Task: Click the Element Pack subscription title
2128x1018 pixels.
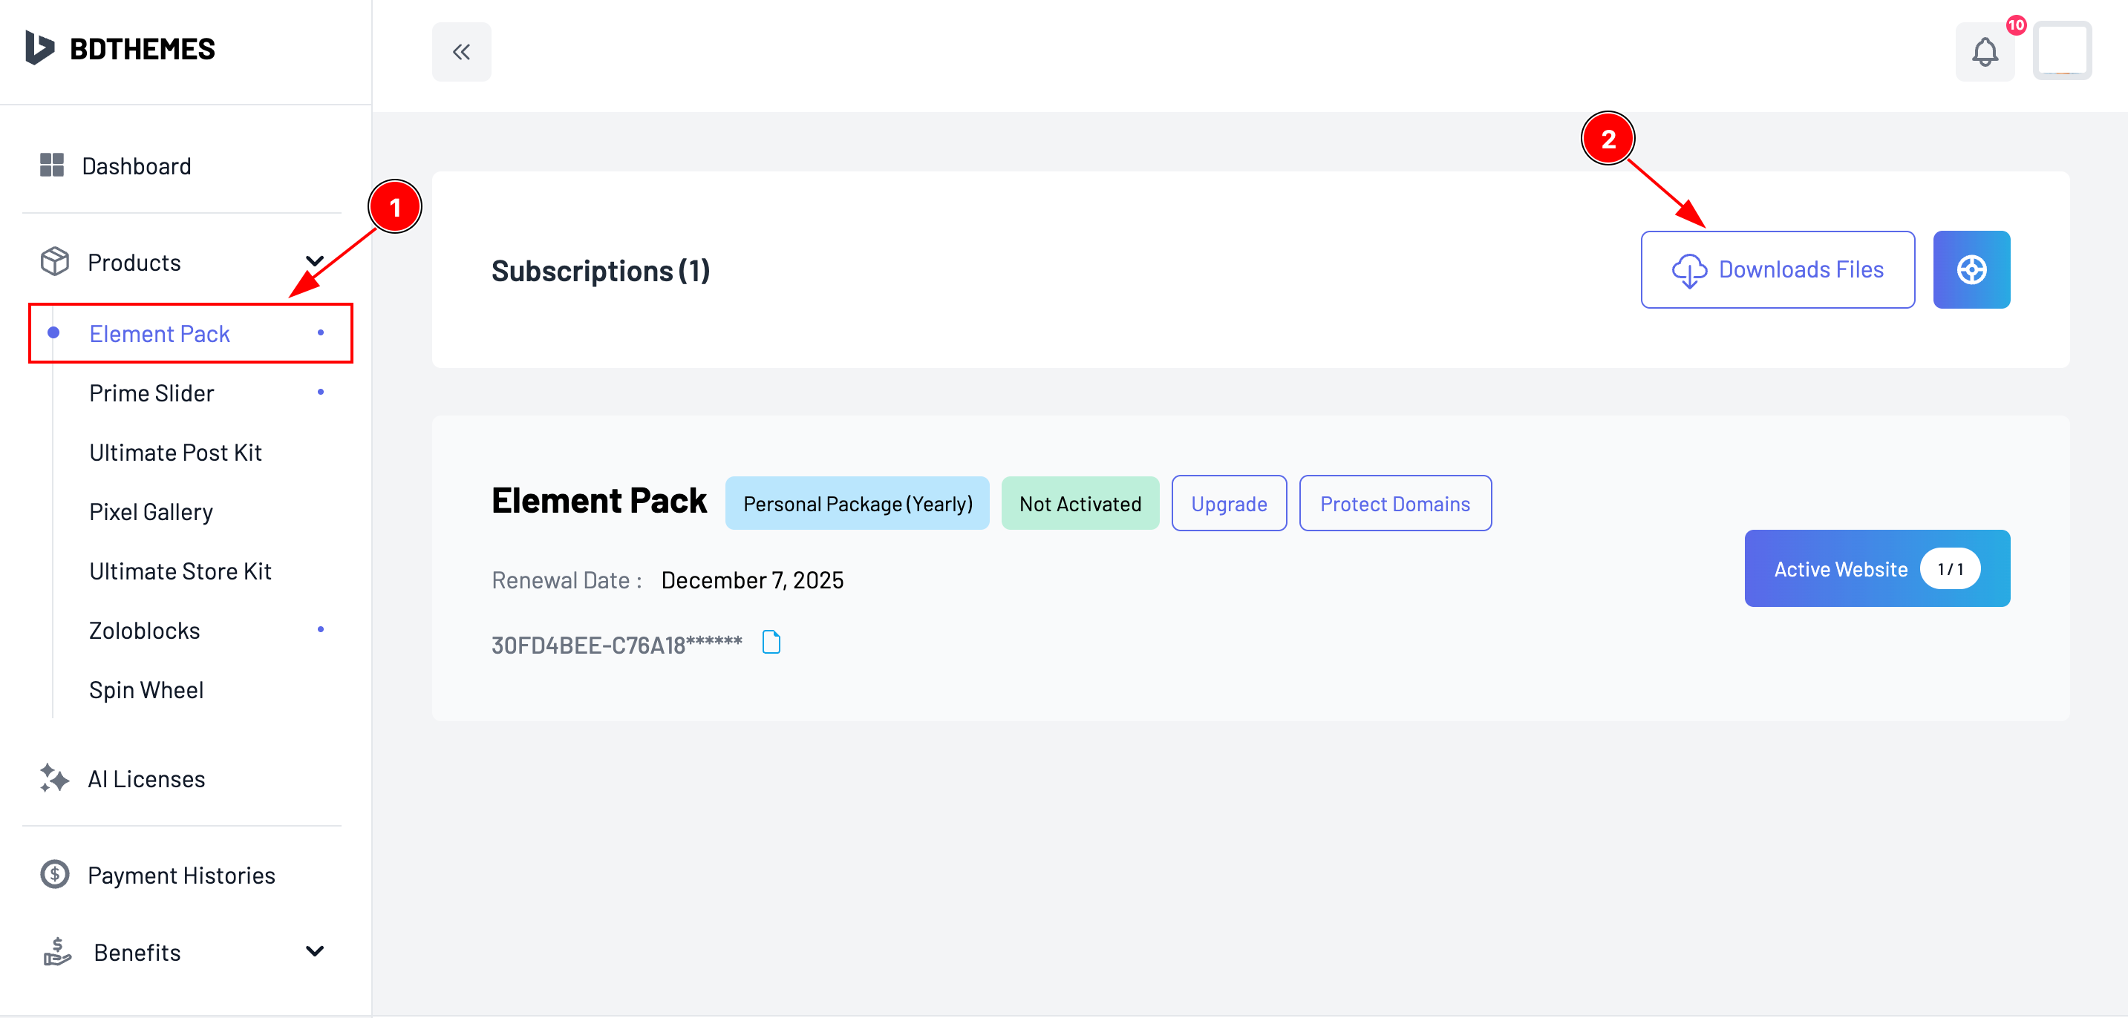Action: coord(599,501)
